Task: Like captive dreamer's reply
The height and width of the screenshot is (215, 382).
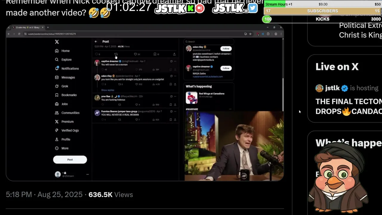Action: (136, 70)
